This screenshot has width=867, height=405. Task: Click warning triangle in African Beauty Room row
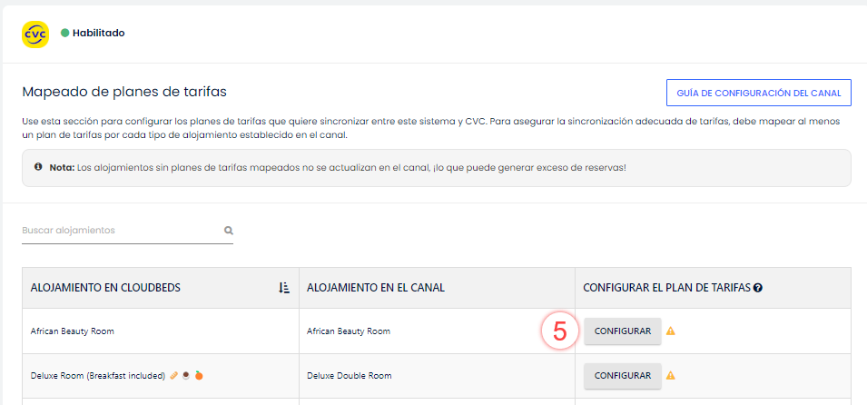click(671, 331)
